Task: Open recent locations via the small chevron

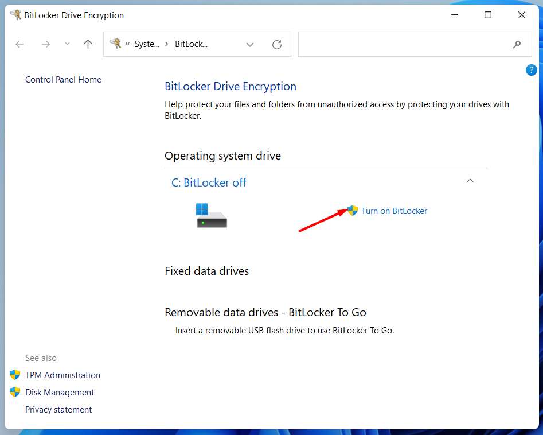Action: (67, 44)
